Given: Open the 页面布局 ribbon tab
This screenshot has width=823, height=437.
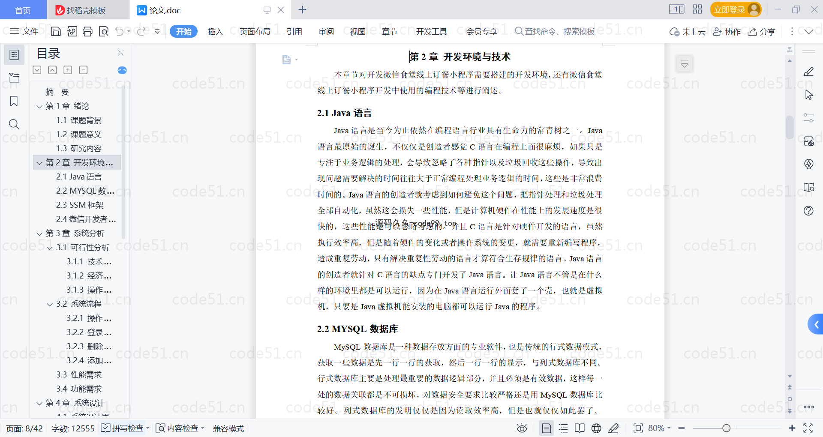Looking at the screenshot, I should click(255, 31).
